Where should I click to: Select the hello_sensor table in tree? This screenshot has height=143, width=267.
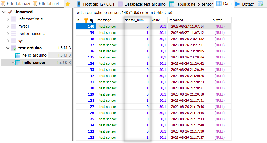point(34,63)
